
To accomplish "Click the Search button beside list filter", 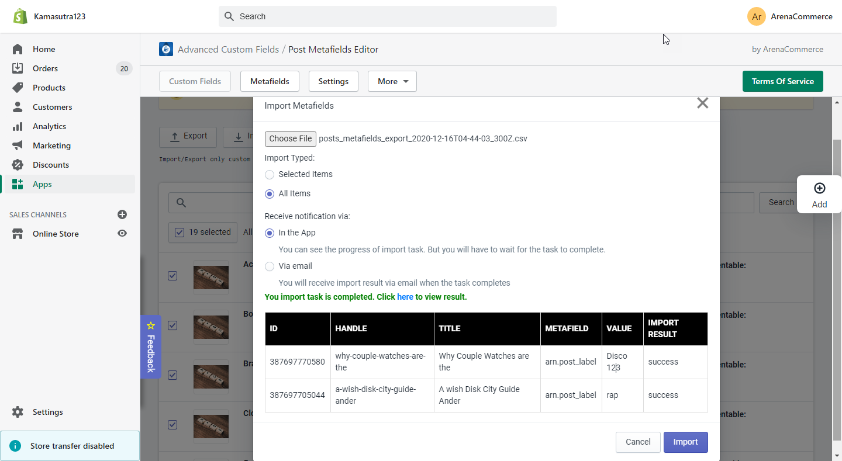I will pos(781,202).
